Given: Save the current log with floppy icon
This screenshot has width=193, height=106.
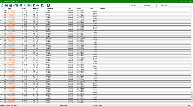Looking at the screenshot, I should pos(11,5).
